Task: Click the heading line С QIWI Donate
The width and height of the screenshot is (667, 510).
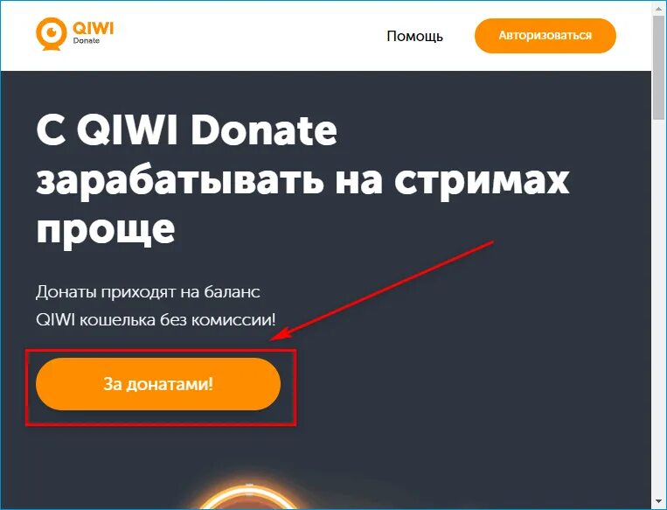Action: pyautogui.click(x=187, y=130)
